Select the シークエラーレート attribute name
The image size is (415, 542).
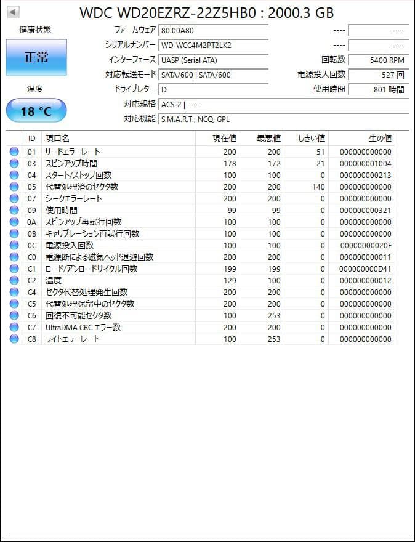(x=74, y=198)
